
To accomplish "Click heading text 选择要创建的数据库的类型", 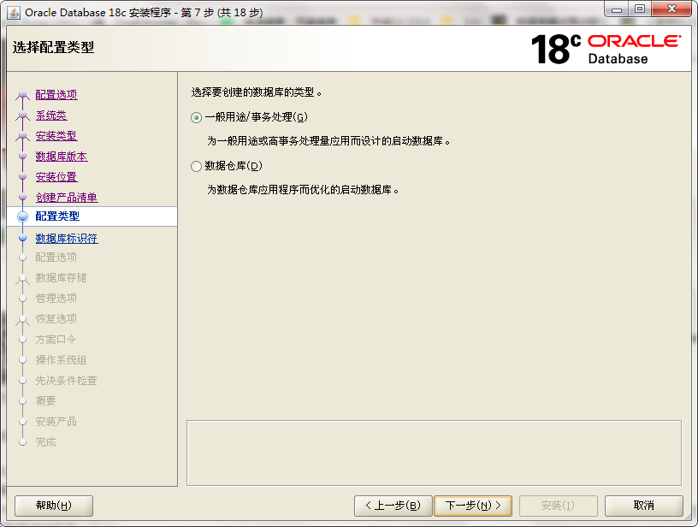I will point(257,92).
